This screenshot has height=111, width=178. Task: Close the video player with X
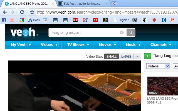tap(137, 56)
